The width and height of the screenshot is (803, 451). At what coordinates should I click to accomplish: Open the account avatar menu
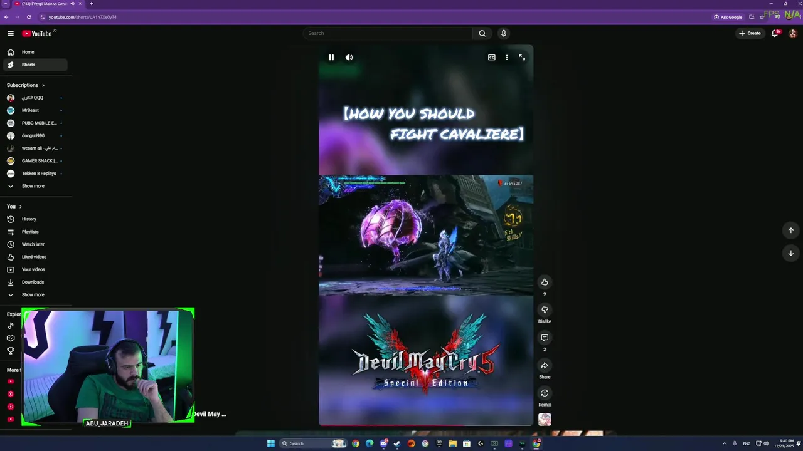(x=793, y=33)
